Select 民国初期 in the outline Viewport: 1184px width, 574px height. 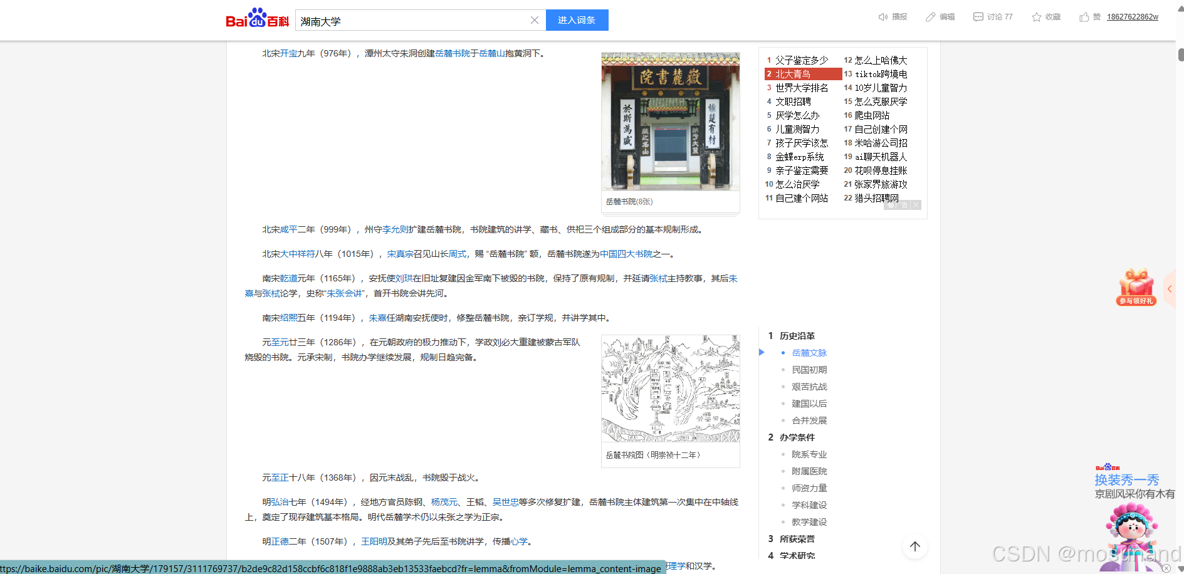pos(809,370)
